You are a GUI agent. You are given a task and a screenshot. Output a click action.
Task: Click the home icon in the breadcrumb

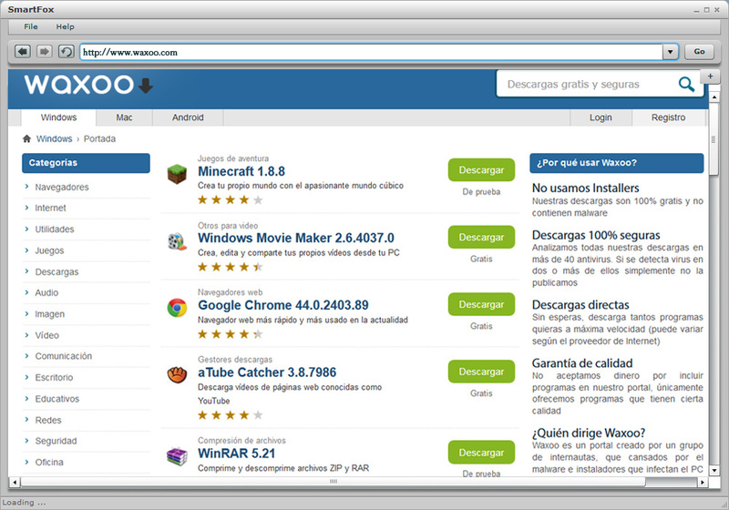tap(27, 138)
